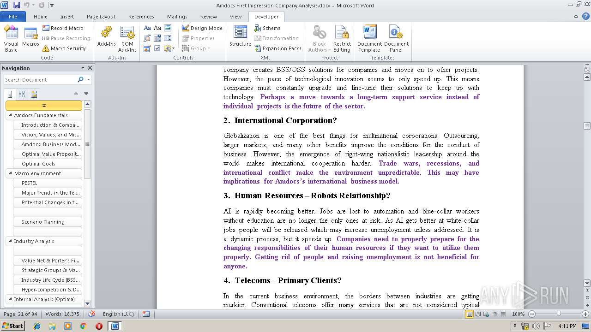
Task: Insert Building Block Gallery control
Action: click(x=147, y=38)
